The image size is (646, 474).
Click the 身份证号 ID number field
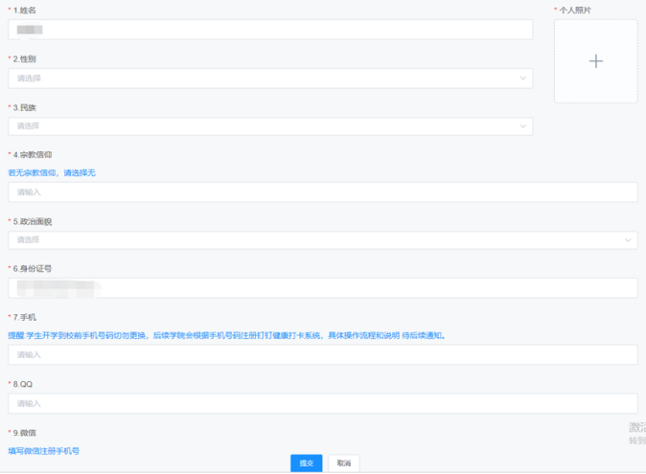(x=322, y=287)
